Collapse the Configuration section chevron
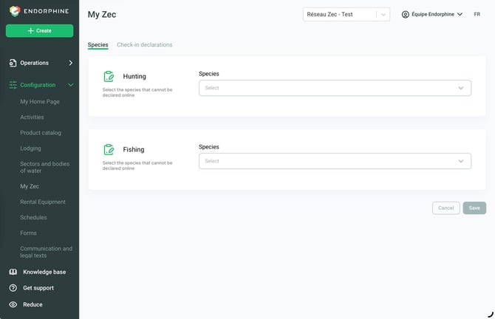This screenshot has width=495, height=319. click(x=70, y=85)
